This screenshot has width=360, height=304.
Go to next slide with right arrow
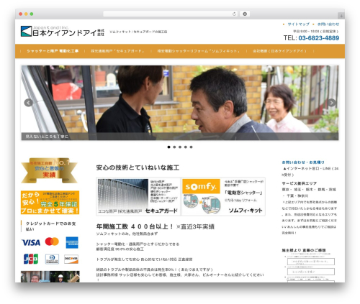tap(332, 103)
